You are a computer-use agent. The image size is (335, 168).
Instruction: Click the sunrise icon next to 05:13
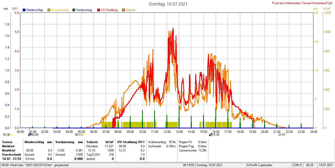tap(84, 135)
